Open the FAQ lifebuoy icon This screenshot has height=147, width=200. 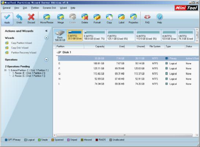[147, 17]
